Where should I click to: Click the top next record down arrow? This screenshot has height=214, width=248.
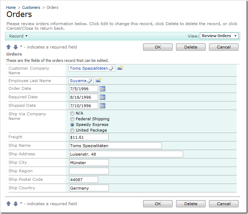tap(16, 47)
